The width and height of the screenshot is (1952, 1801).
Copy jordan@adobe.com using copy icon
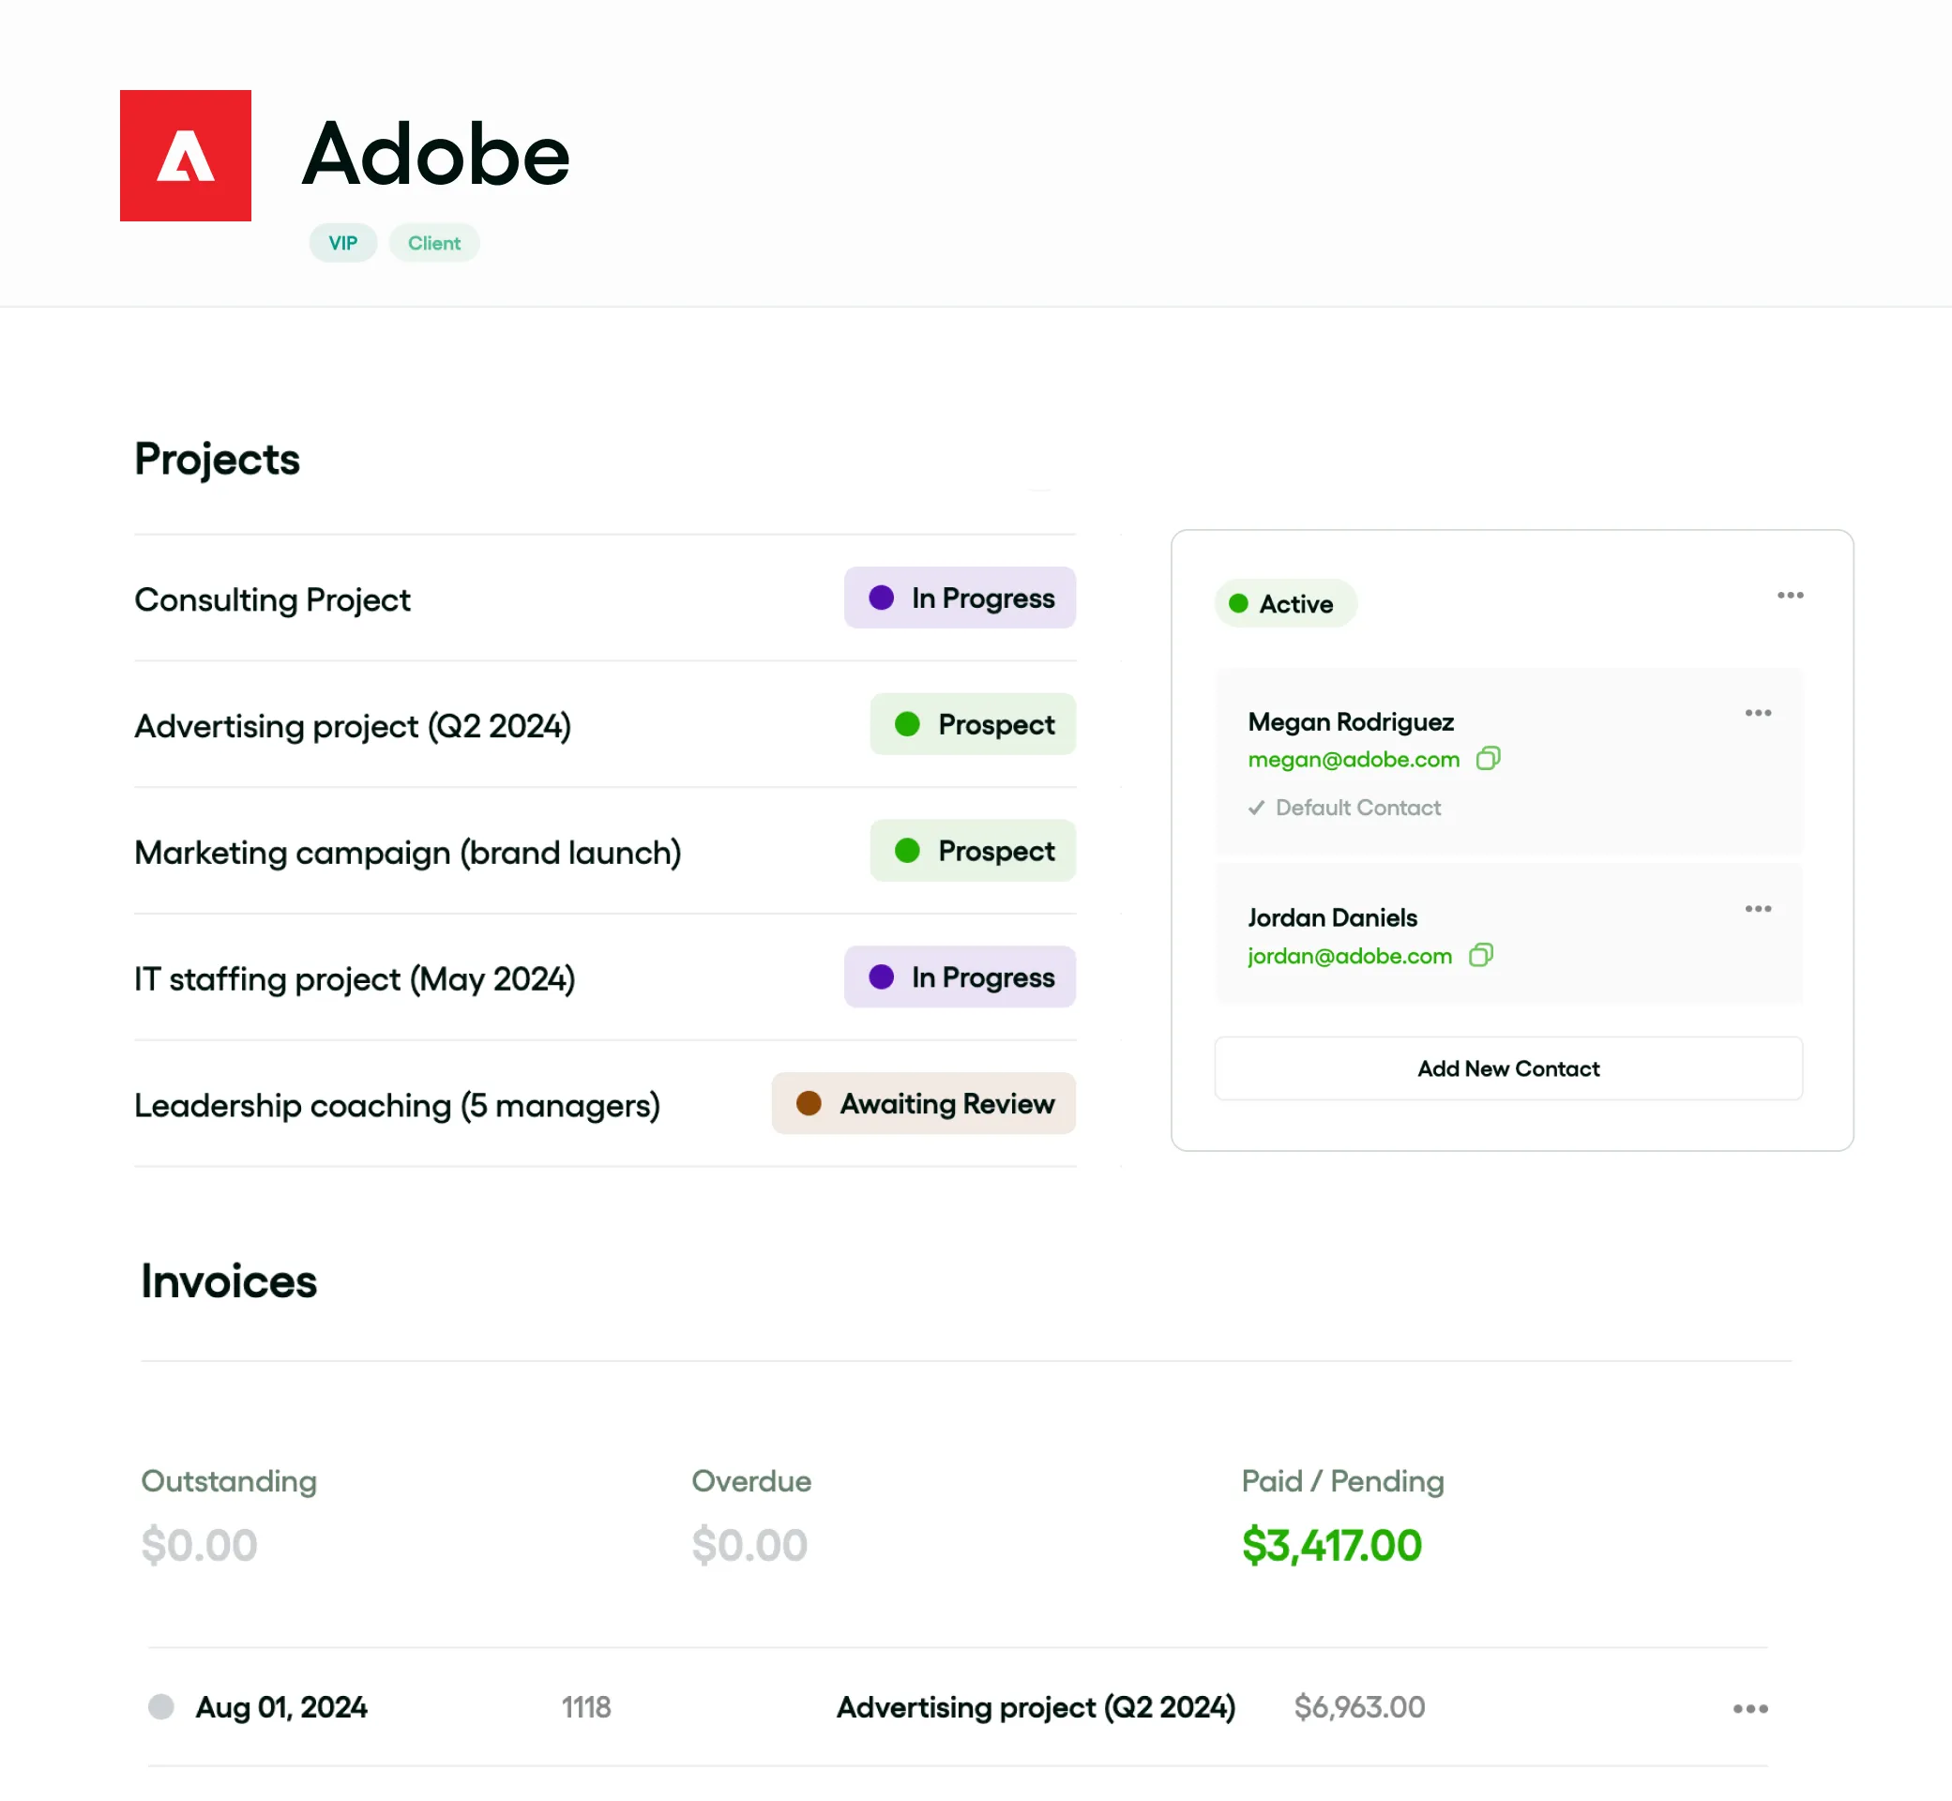(x=1480, y=955)
